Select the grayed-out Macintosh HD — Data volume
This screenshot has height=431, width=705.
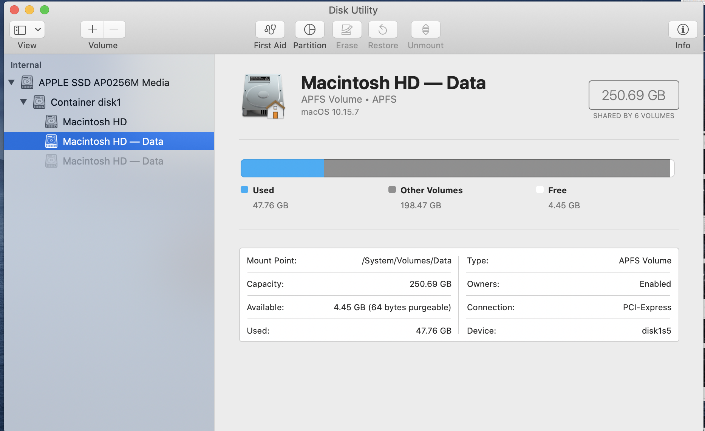pos(113,161)
